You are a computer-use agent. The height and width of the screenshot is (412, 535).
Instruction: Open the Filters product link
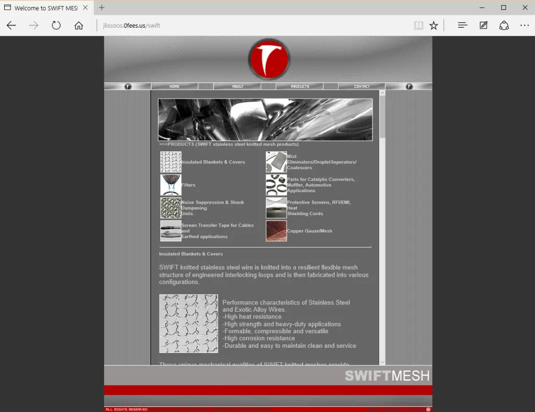click(188, 185)
